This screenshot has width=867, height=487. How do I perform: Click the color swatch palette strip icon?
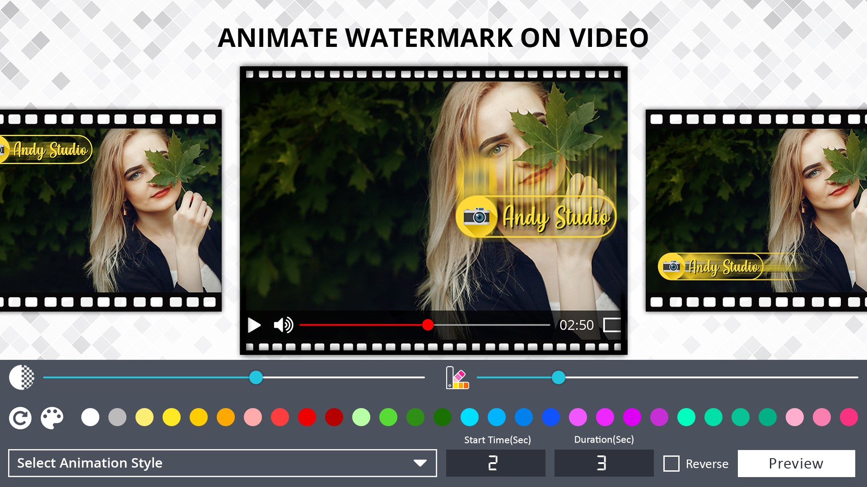click(457, 378)
